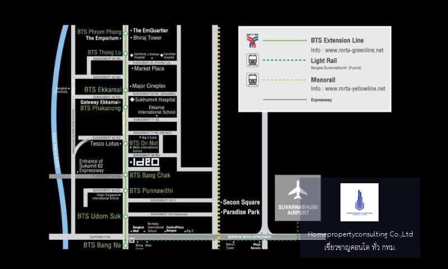Click the BTS Phakanong label
This screenshot has width=448, height=269.
click(100, 108)
